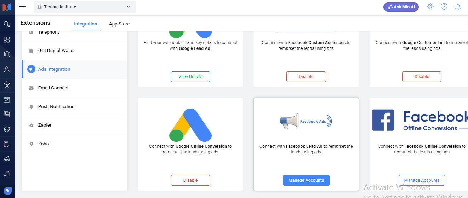Click the search icon in left sidebar
Image resolution: width=468 pixels, height=198 pixels.
click(x=7, y=24)
